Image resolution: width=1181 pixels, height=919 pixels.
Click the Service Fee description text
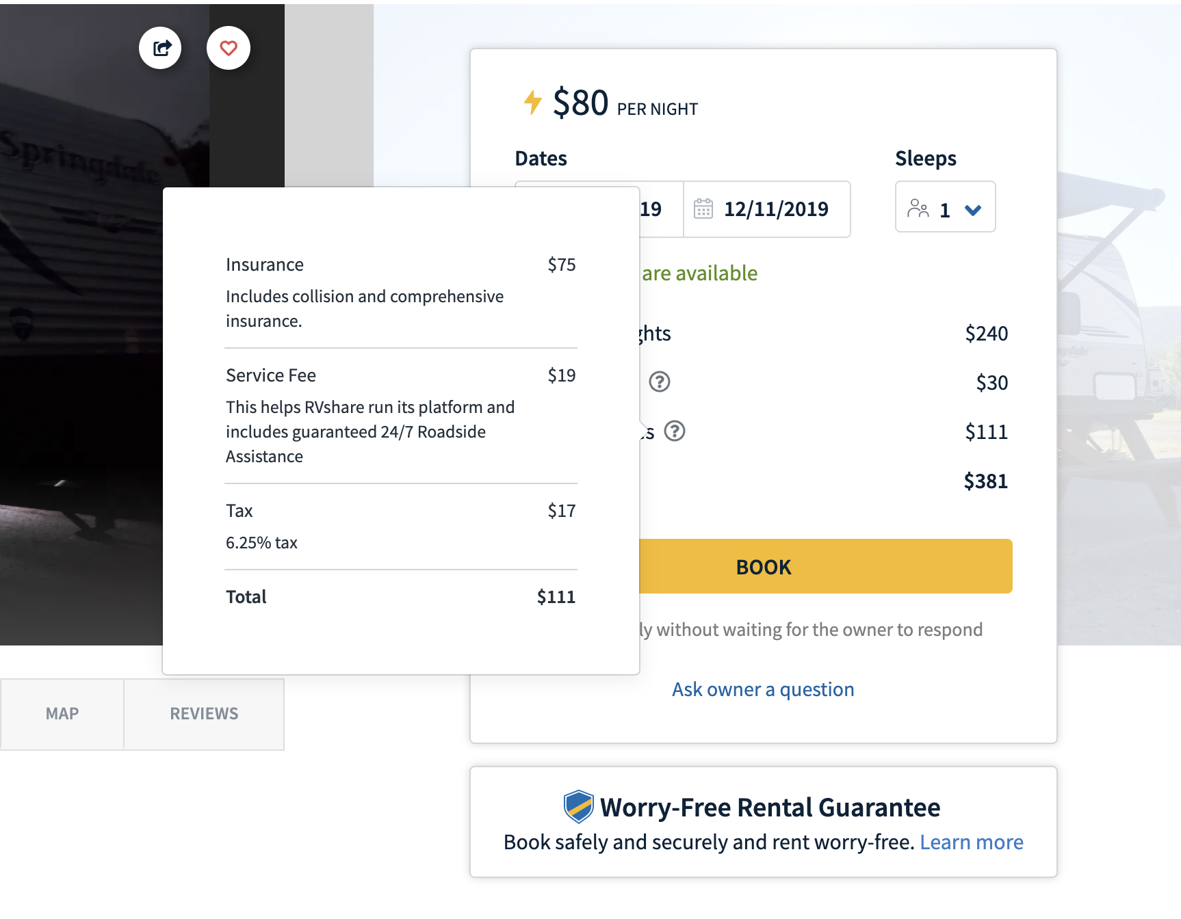[x=369, y=431]
